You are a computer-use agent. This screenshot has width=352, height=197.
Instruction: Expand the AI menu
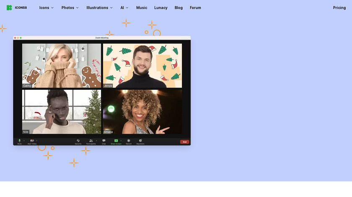[124, 8]
